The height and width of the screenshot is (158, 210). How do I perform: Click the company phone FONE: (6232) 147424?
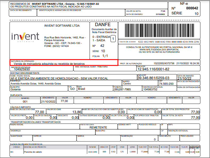point(56,46)
